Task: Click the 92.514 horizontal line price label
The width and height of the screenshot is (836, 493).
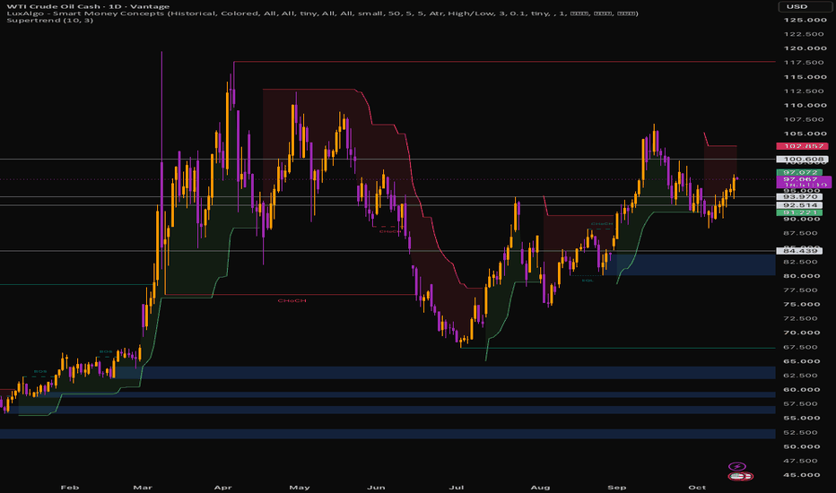Action: (x=800, y=205)
